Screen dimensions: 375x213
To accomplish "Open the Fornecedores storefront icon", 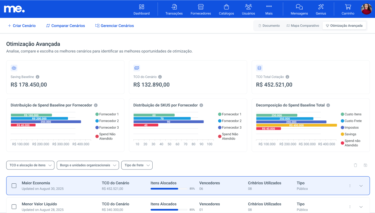I will [201, 7].
